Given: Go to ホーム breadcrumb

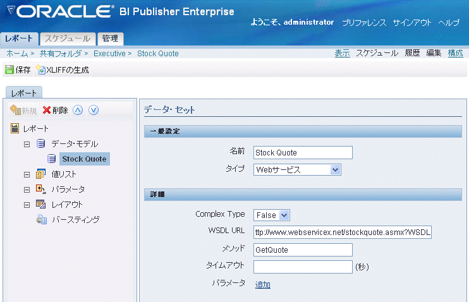Looking at the screenshot, I should coord(17,54).
